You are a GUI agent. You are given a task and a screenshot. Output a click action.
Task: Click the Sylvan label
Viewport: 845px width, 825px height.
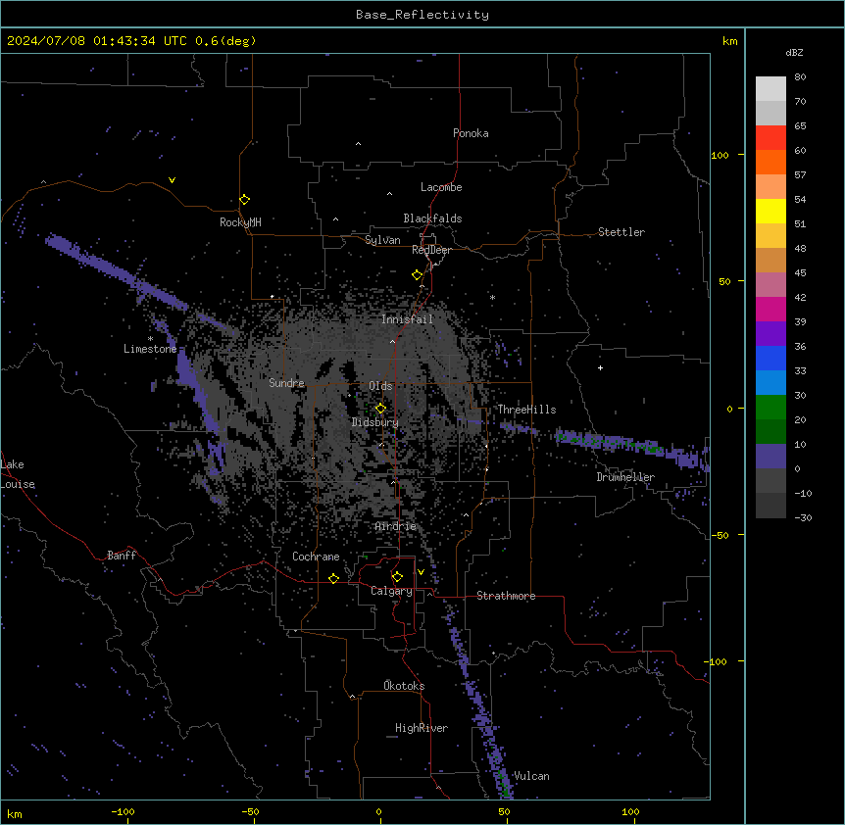(x=382, y=240)
